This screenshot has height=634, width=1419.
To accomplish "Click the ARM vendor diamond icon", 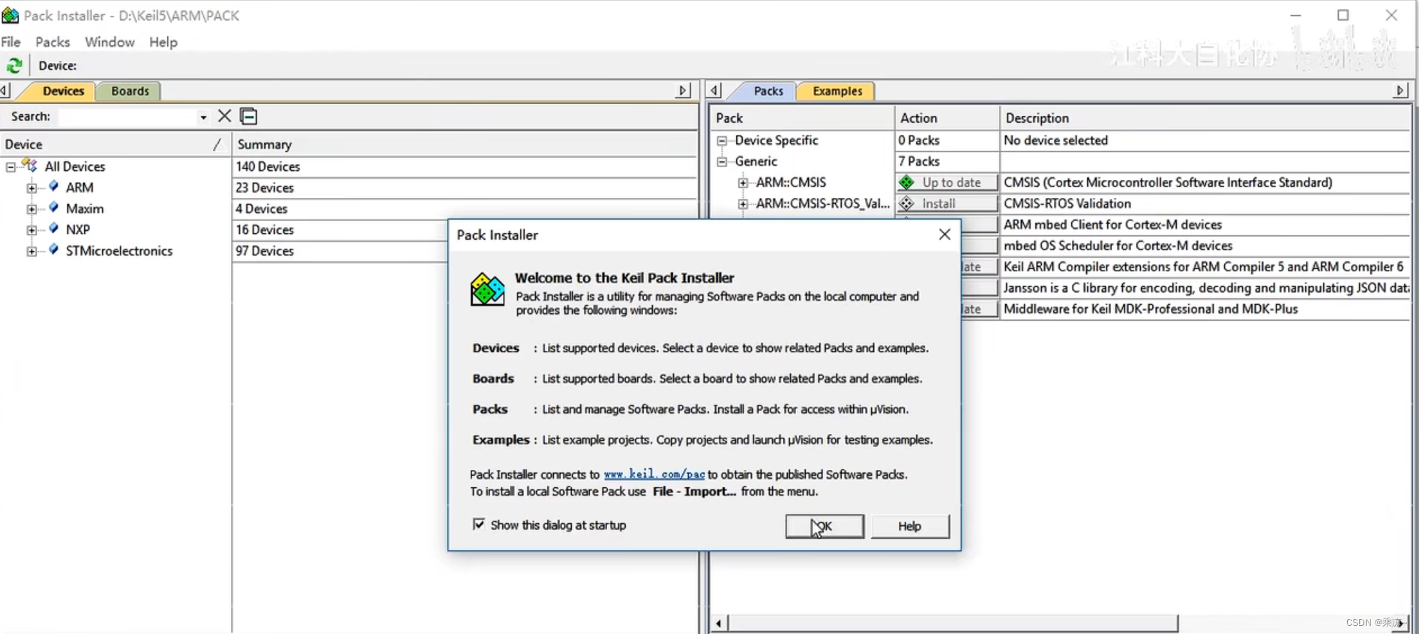I will pyautogui.click(x=54, y=187).
